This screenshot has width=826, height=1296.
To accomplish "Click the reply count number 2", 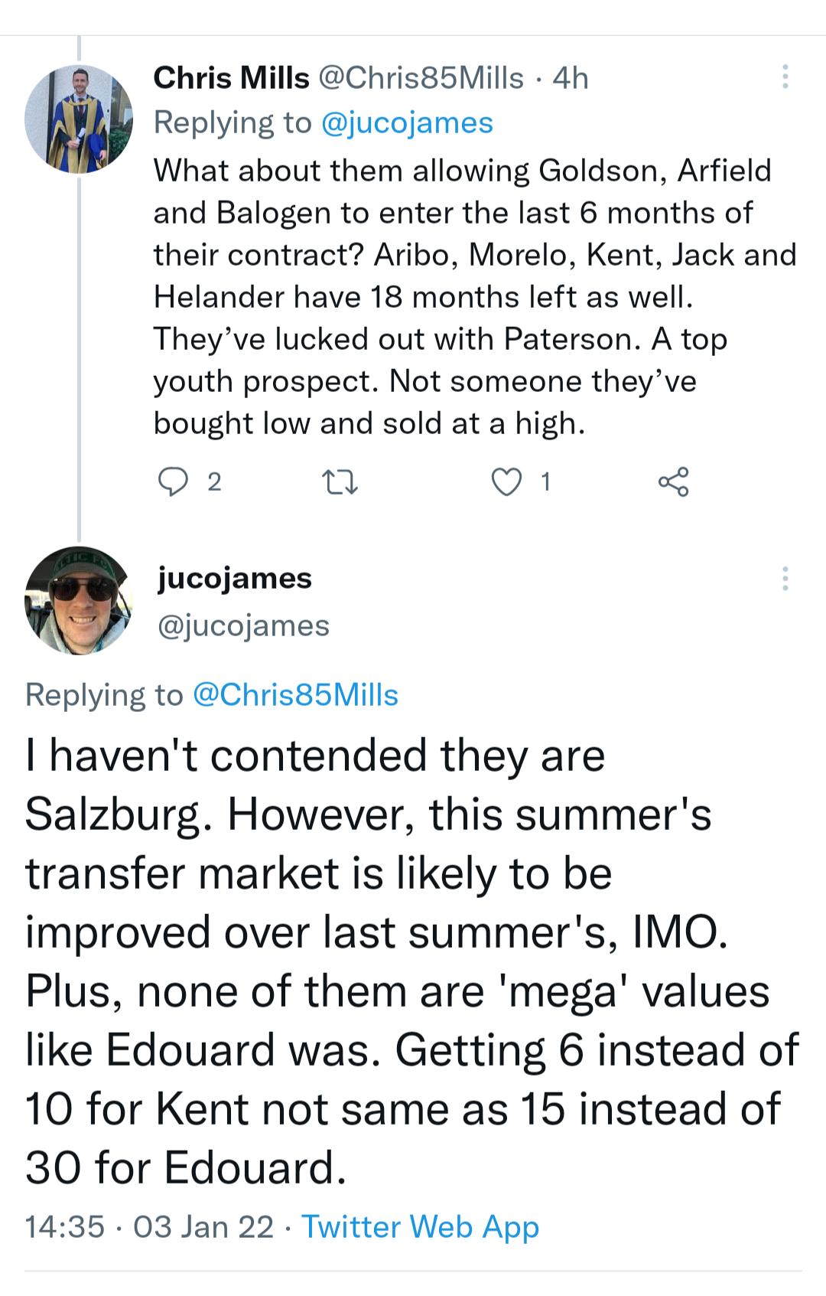I will [214, 482].
